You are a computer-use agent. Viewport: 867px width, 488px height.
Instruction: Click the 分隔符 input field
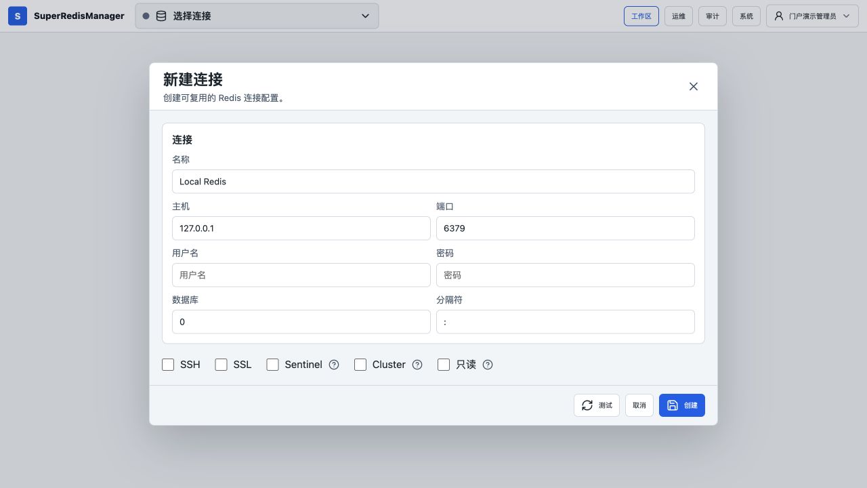[566, 322]
